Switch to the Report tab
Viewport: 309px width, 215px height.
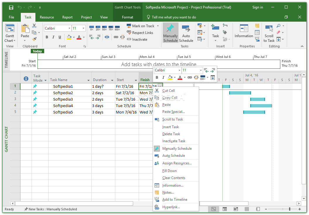tap(67, 17)
